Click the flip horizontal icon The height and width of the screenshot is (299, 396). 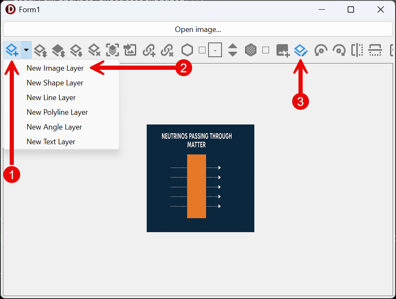pos(357,50)
